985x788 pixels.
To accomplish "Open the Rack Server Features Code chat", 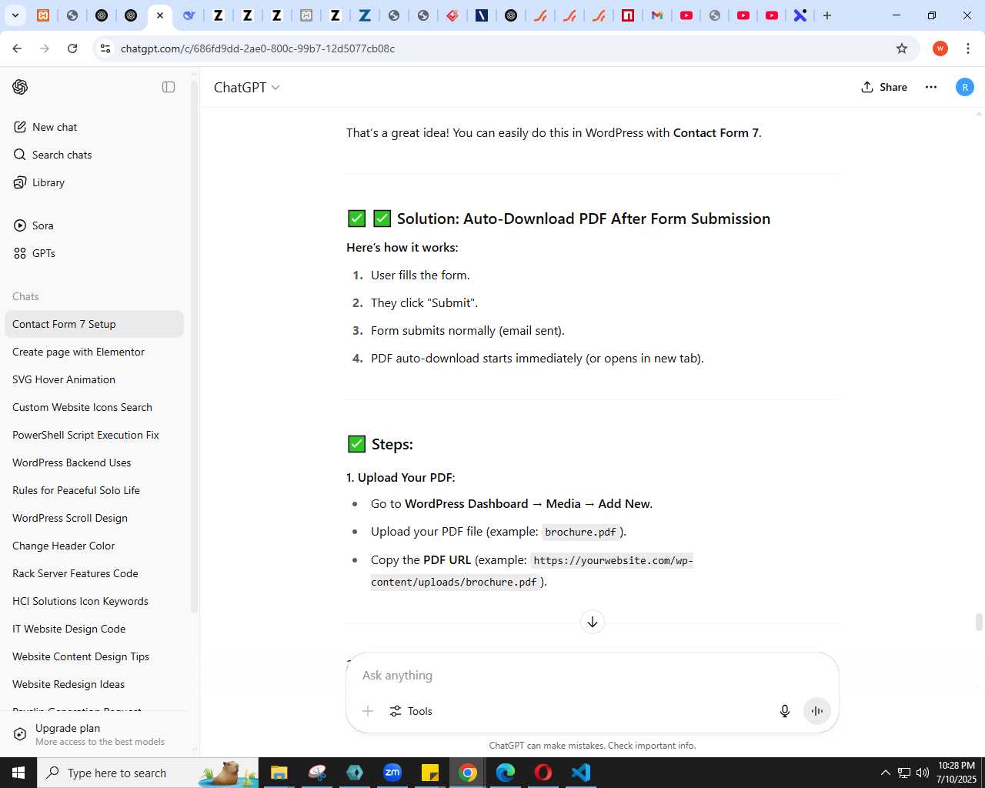I will tap(94, 573).
